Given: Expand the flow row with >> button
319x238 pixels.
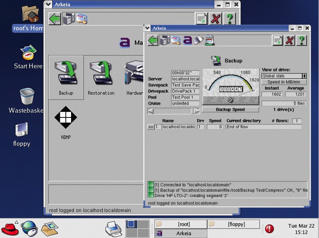Looking at the screenshot, I should (x=151, y=127).
